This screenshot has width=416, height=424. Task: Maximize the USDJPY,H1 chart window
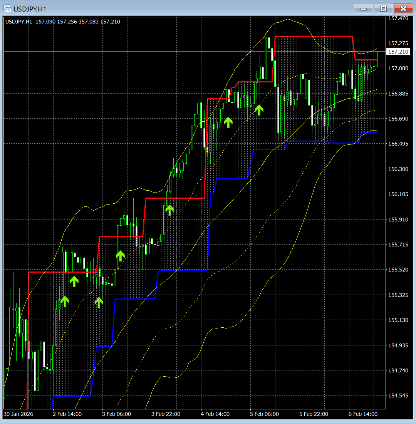click(383, 8)
